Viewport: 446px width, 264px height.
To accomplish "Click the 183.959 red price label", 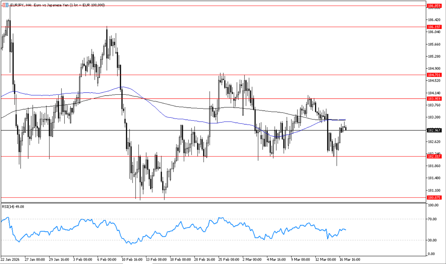I will (434, 99).
